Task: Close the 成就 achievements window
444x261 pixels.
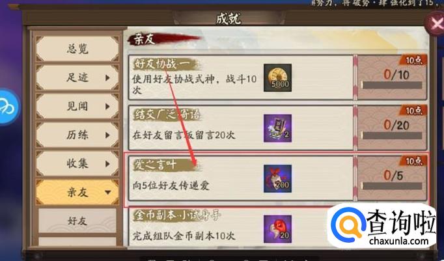Action: coord(436,24)
